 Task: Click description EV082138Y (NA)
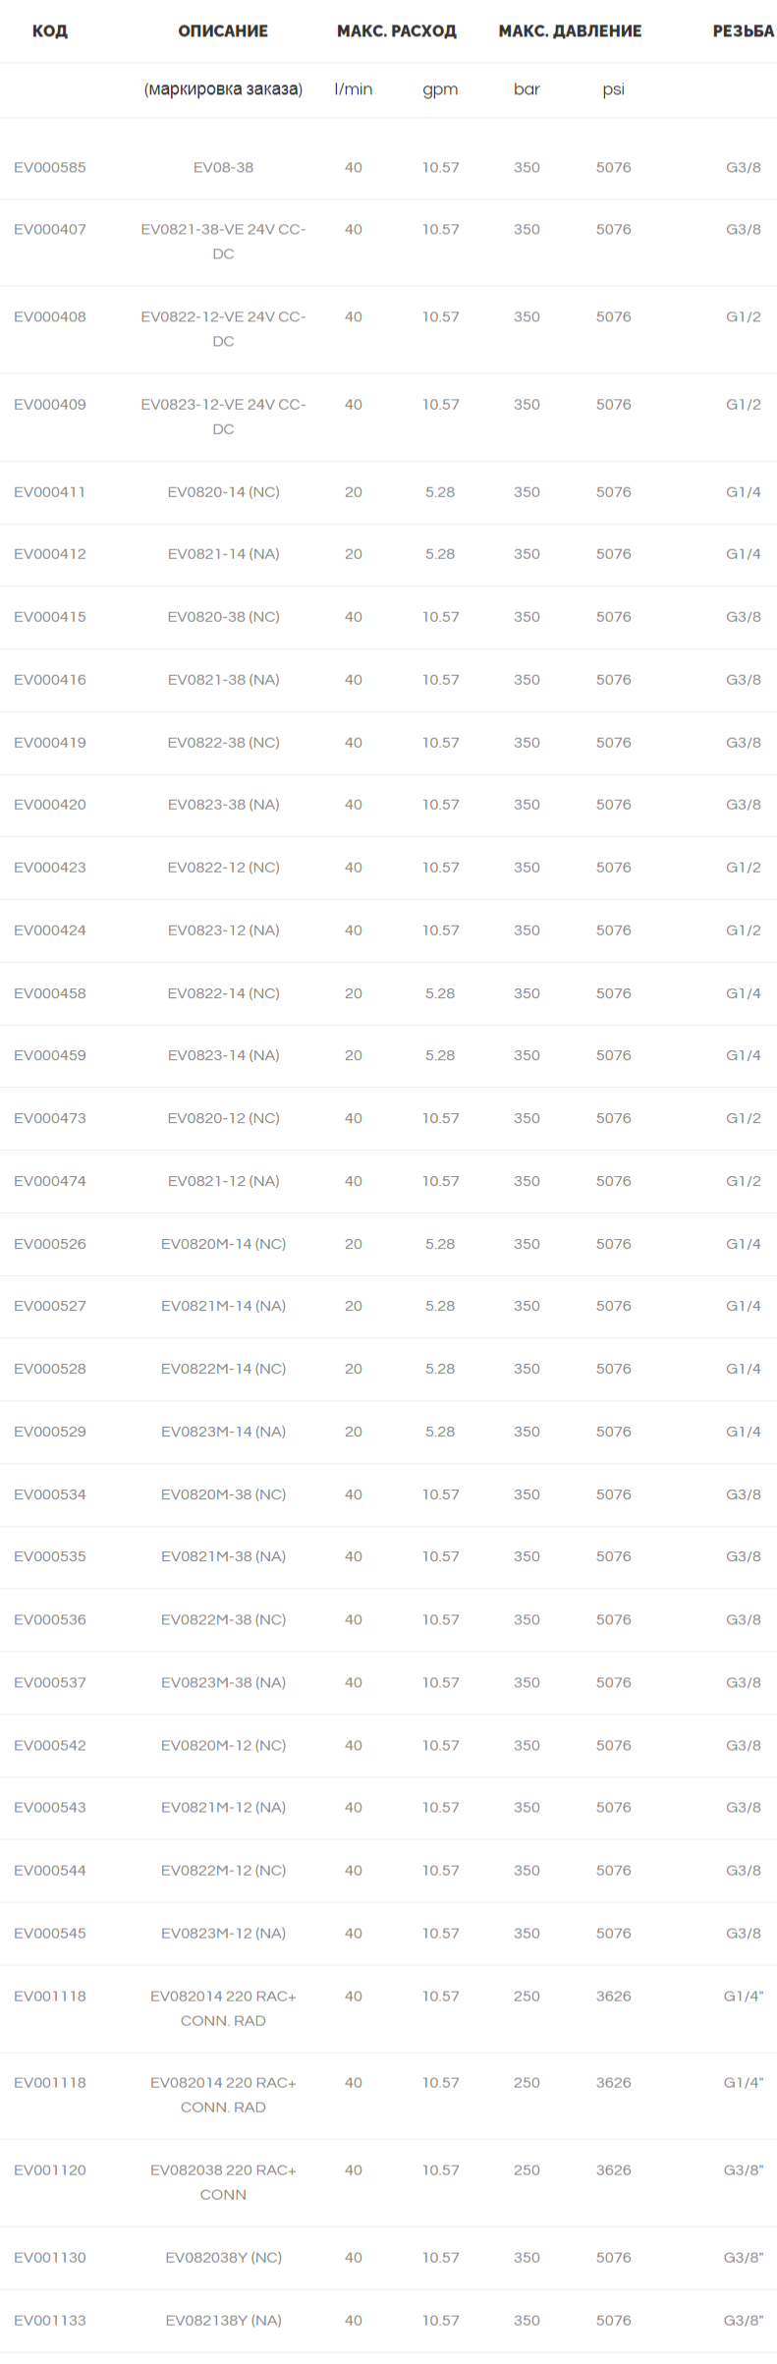[x=223, y=2321]
